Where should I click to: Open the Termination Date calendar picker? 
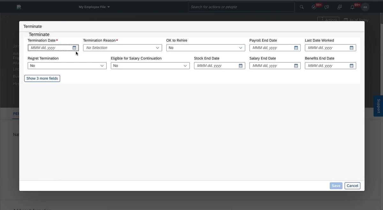point(74,47)
